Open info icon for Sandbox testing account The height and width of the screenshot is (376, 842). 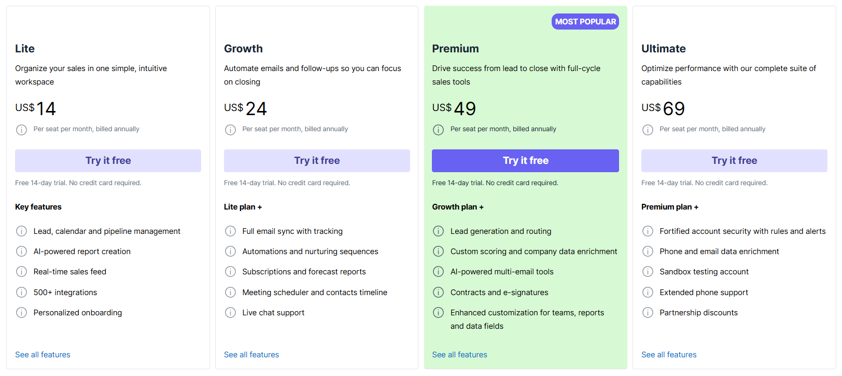click(x=648, y=272)
